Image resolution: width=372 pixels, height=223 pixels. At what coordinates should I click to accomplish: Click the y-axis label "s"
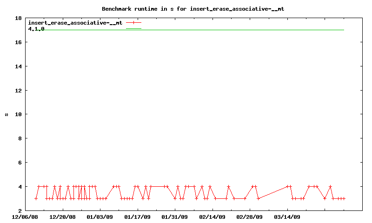[x=6, y=114]
